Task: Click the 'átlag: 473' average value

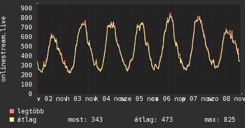Action: 154,120
